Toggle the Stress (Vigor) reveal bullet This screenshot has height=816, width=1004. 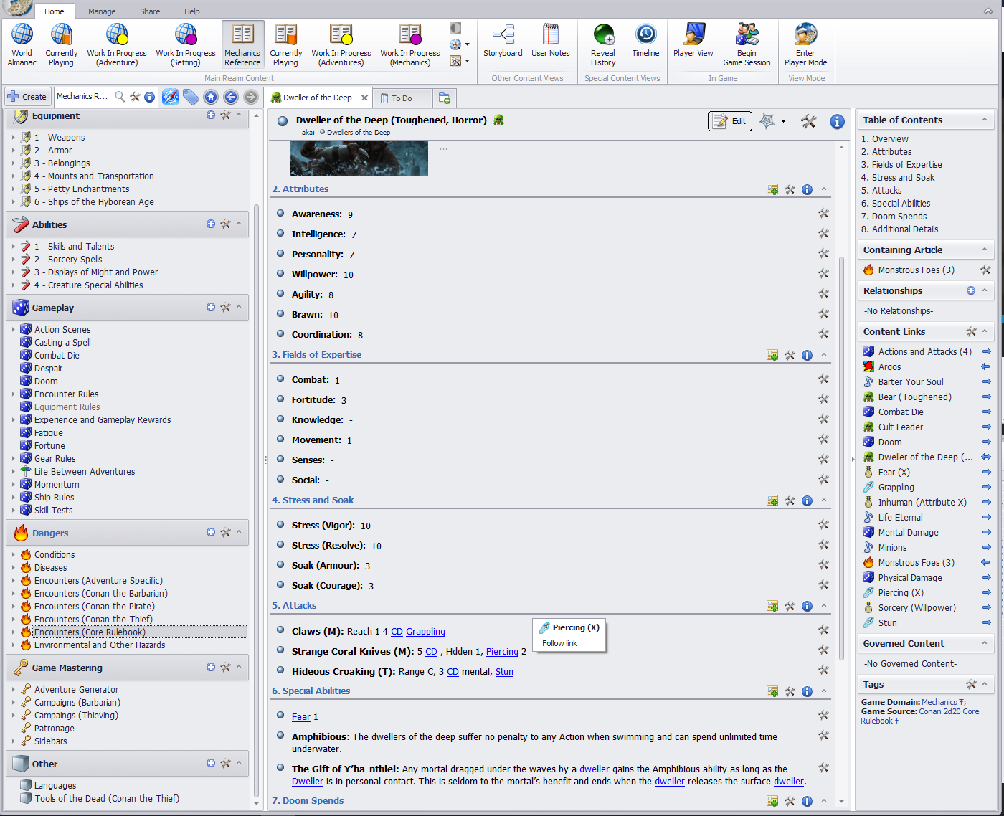pyautogui.click(x=281, y=525)
